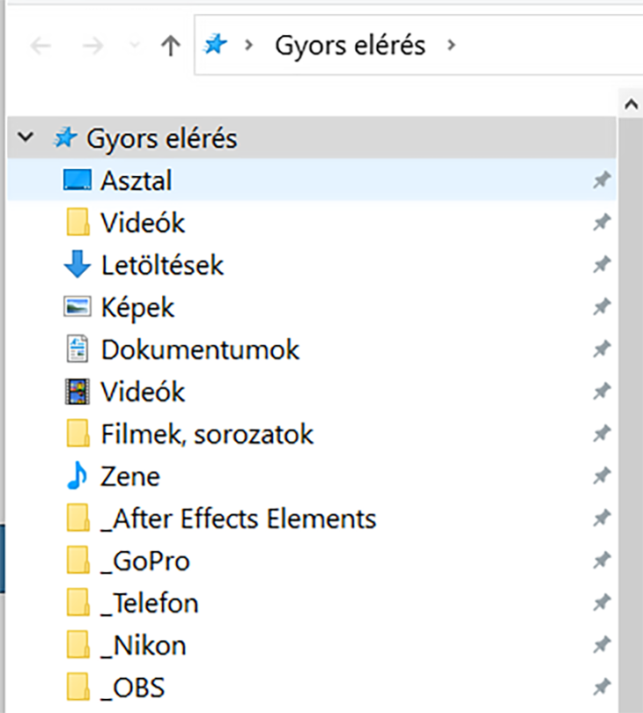Click the scrollbar up arrow
This screenshot has width=643, height=713.
point(631,104)
